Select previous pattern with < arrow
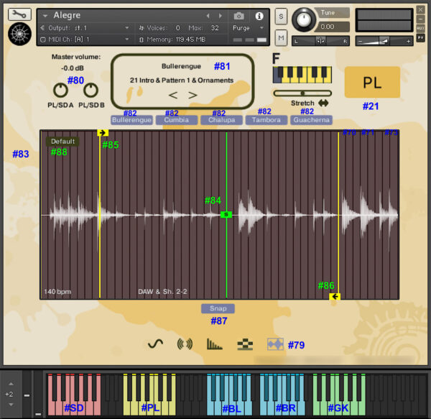431x419 pixels. [x=173, y=95]
